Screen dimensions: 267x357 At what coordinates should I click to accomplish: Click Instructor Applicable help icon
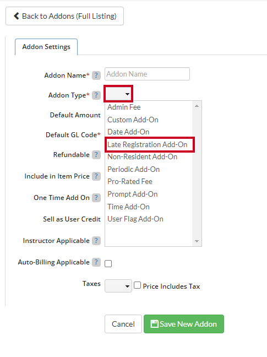[96, 241]
